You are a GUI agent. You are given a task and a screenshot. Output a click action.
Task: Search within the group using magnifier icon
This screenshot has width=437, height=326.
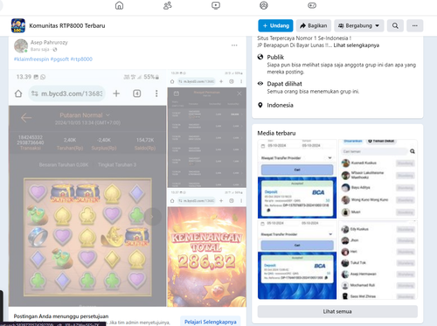tap(395, 25)
